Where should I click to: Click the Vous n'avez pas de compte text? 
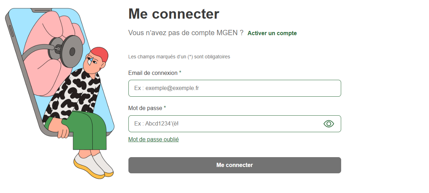pyautogui.click(x=186, y=33)
